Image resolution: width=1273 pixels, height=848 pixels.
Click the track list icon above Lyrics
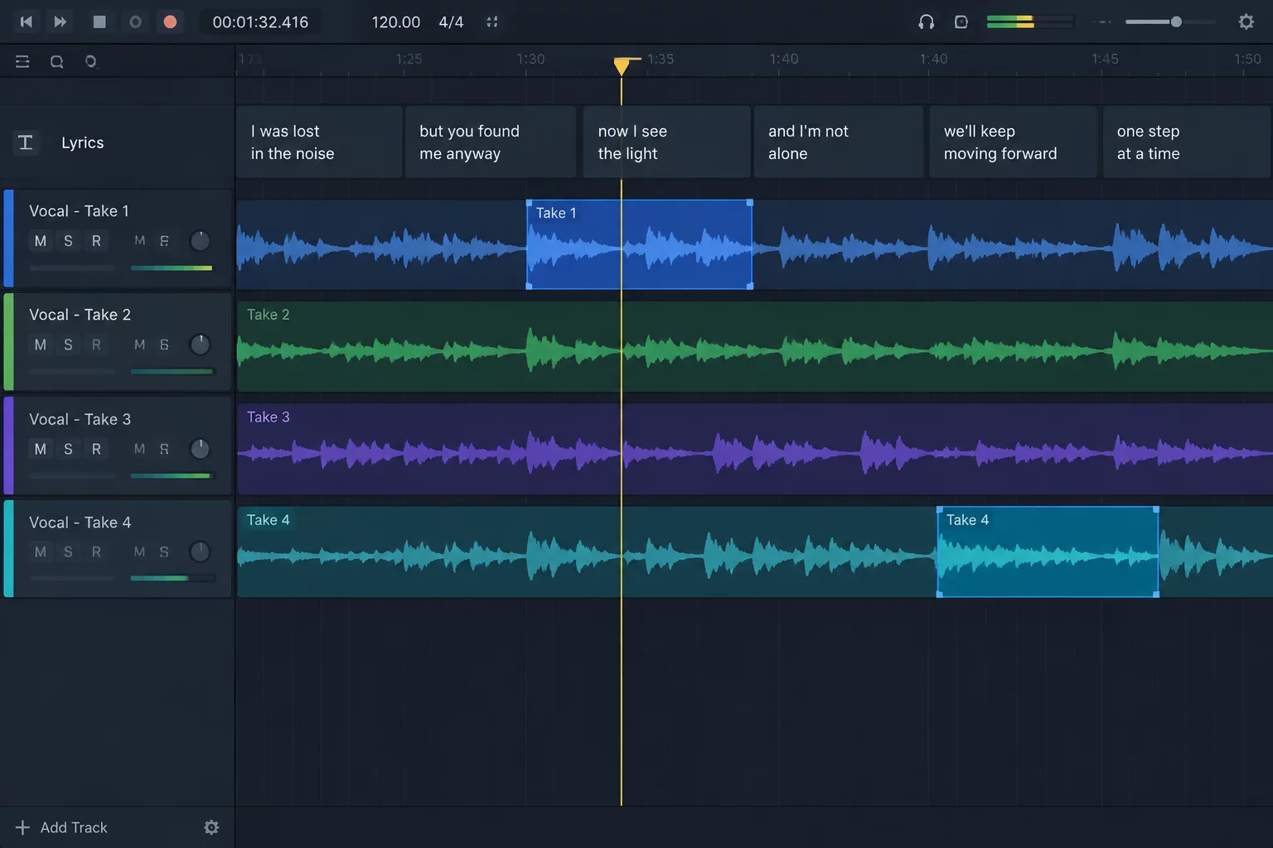point(22,61)
